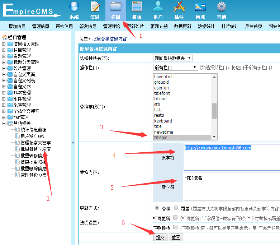280x245 pixels.
Task: Select havehtml in the field list
Action: pos(182,77)
